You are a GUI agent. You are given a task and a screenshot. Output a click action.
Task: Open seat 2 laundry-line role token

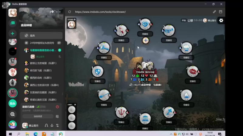[169, 31]
